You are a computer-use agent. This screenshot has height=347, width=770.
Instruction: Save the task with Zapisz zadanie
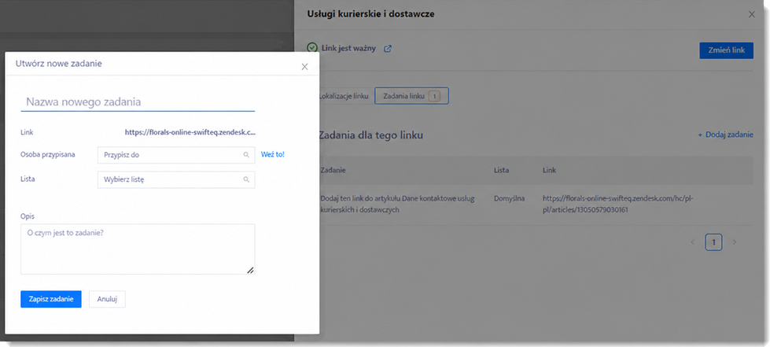(x=51, y=299)
